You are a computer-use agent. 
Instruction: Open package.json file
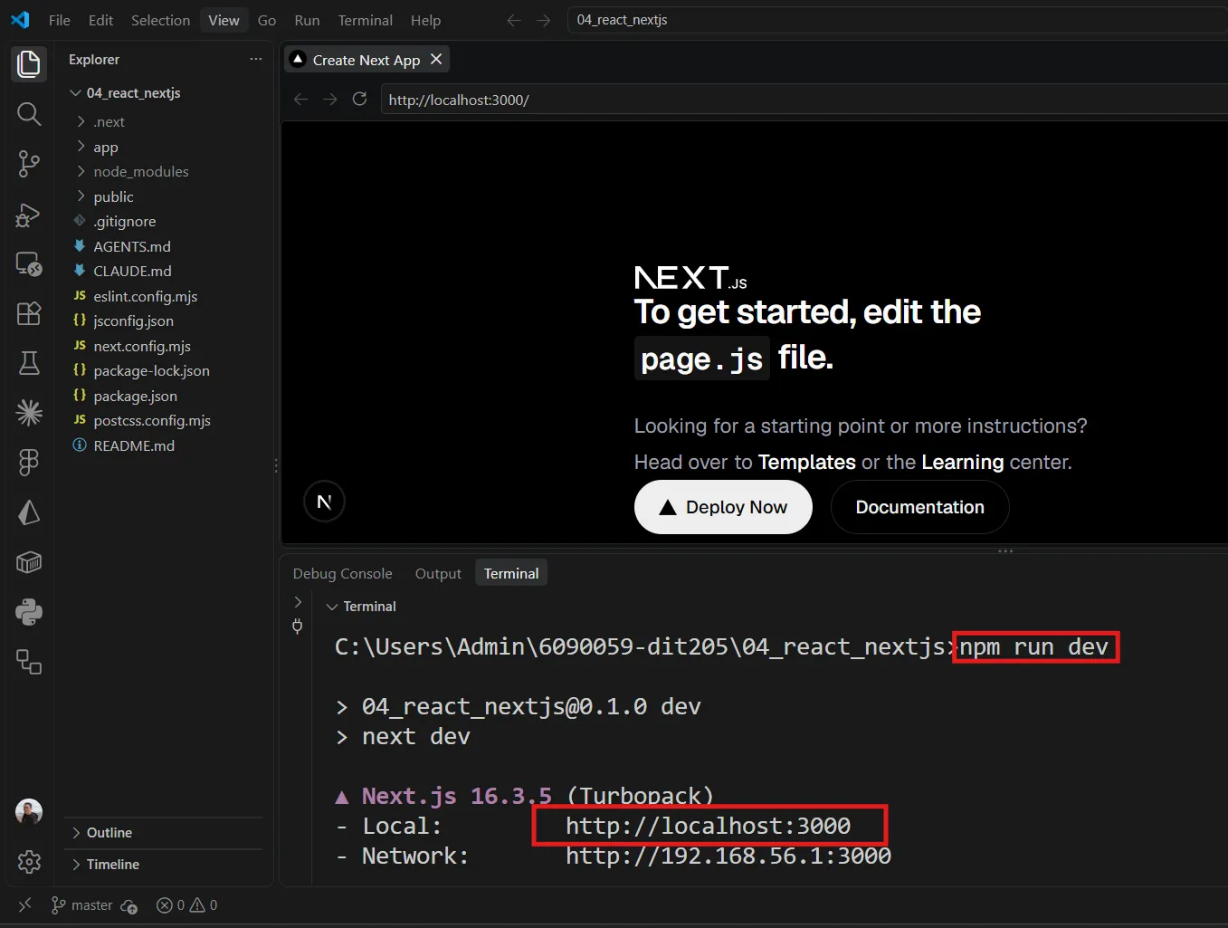click(135, 396)
